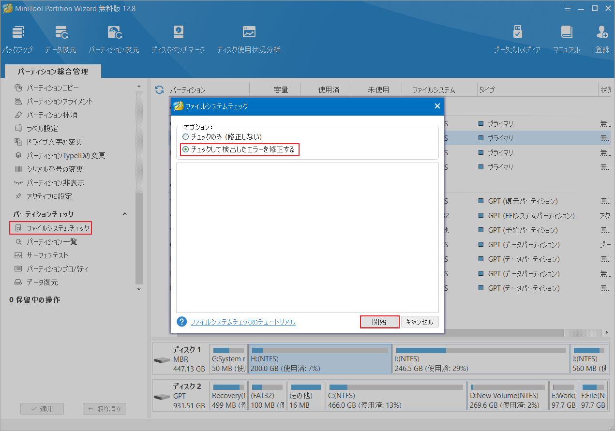
Task: Open ブータブルメディア builder
Action: 517,40
